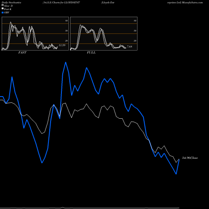This screenshot has width=209, height=209.
Task: Select the 'Daily Stochastics' title text
Action: pos(11,3)
